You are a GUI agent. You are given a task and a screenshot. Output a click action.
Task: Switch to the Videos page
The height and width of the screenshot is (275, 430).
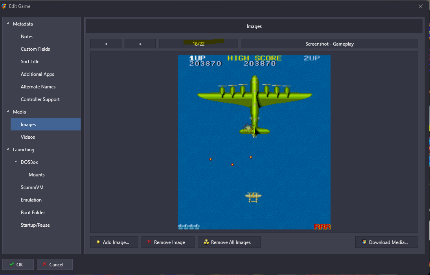click(28, 137)
